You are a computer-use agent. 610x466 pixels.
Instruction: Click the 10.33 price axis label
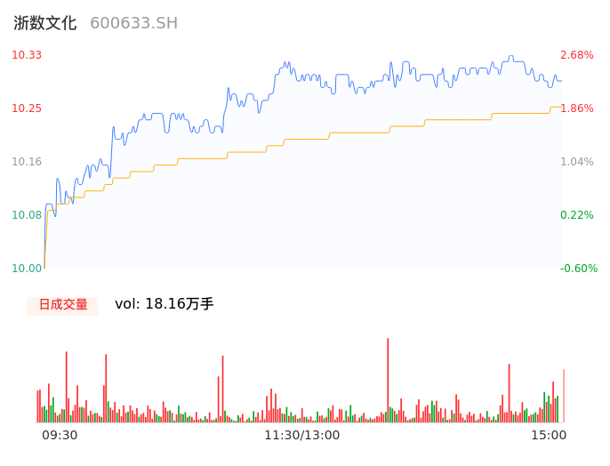27,55
